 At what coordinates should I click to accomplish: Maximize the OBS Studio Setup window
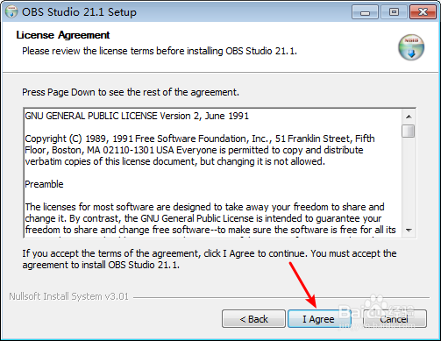(394, 12)
